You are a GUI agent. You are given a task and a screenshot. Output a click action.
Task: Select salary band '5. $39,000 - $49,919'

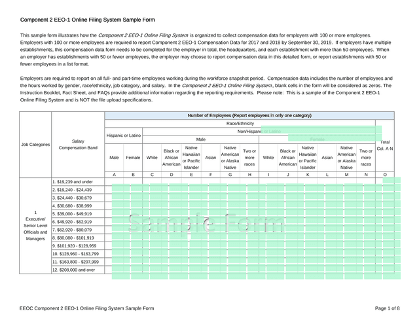point(78,213)
